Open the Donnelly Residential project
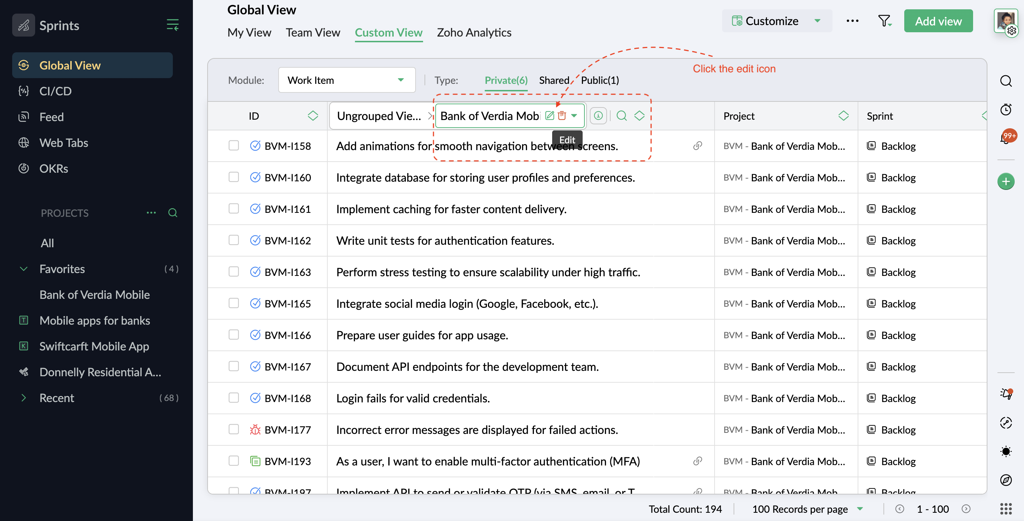The height and width of the screenshot is (521, 1024). [100, 372]
